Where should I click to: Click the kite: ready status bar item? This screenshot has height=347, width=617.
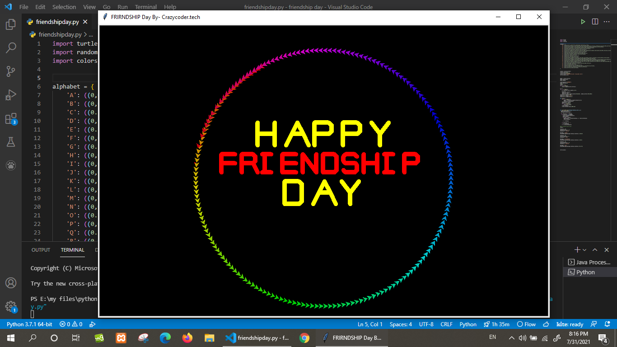570,324
